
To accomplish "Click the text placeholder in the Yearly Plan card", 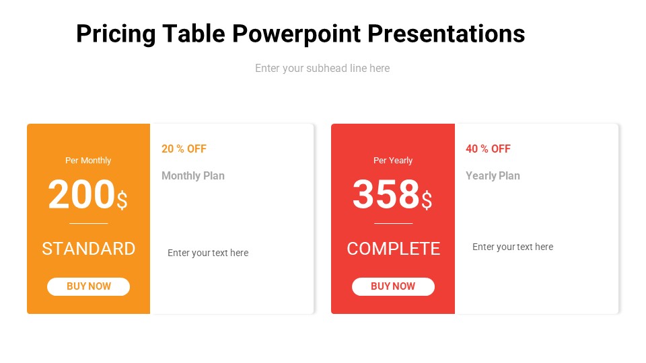I will click(x=513, y=247).
